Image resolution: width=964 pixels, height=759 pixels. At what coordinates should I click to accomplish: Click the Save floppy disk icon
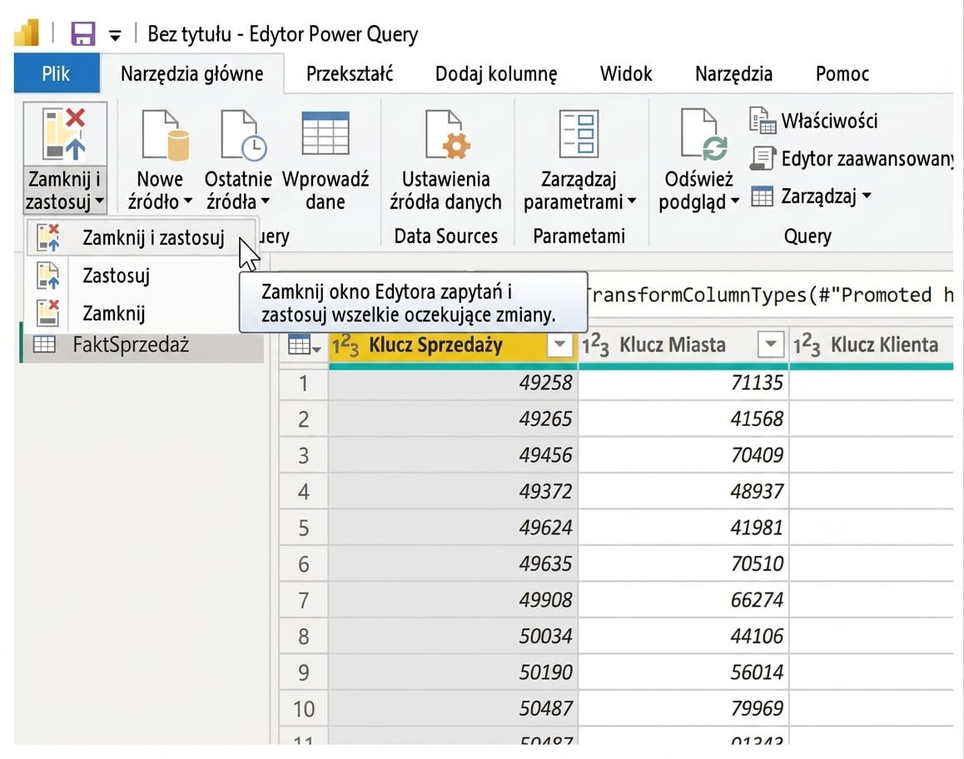click(83, 34)
